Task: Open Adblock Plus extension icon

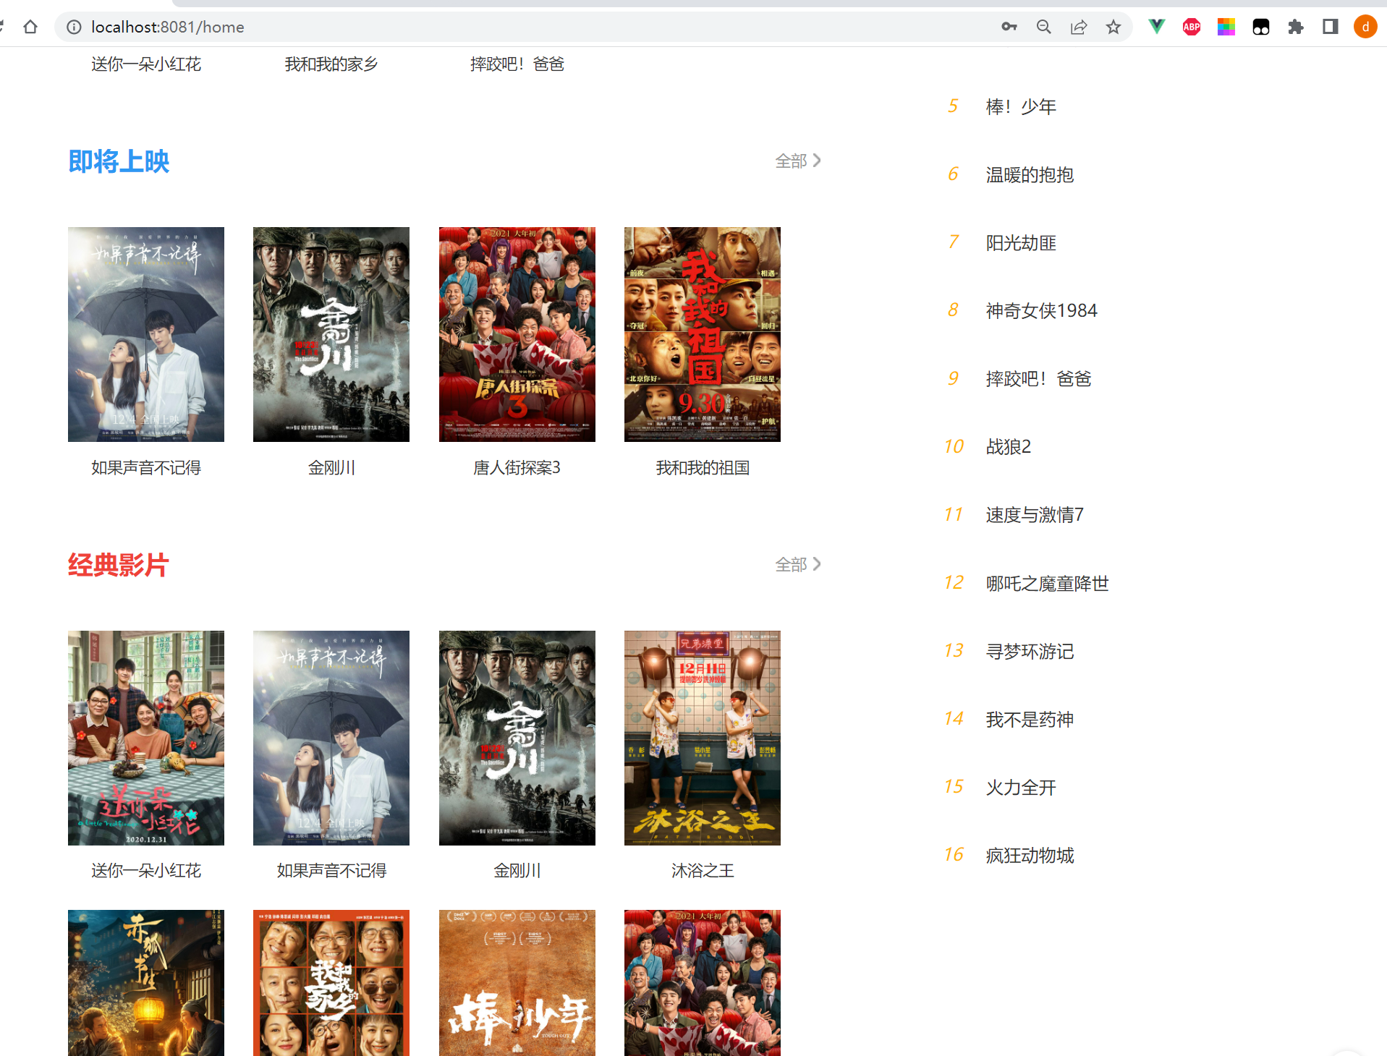Action: click(x=1192, y=27)
